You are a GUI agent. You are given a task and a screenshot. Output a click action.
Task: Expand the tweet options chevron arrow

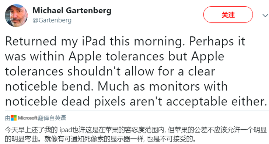[265, 15]
